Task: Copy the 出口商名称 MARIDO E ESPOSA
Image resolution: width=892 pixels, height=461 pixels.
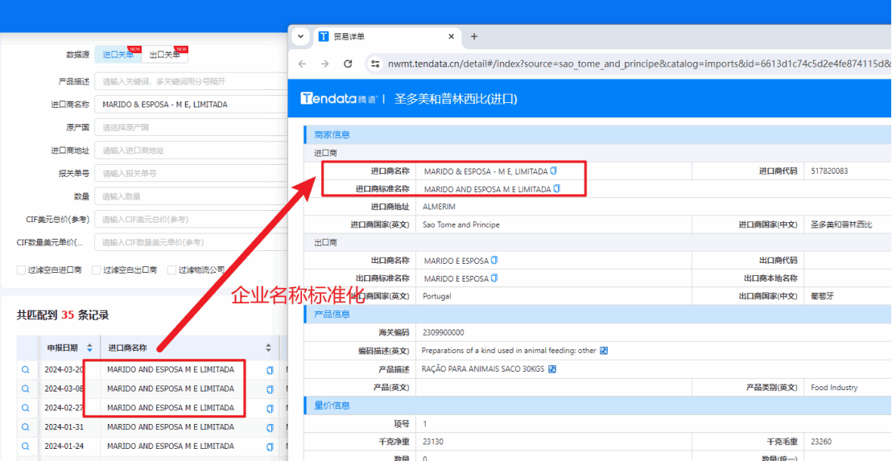Action: [494, 261]
